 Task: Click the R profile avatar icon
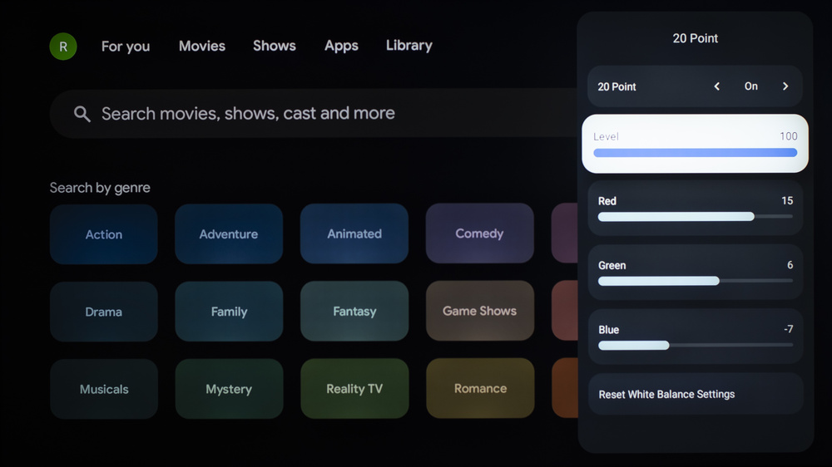click(x=63, y=47)
